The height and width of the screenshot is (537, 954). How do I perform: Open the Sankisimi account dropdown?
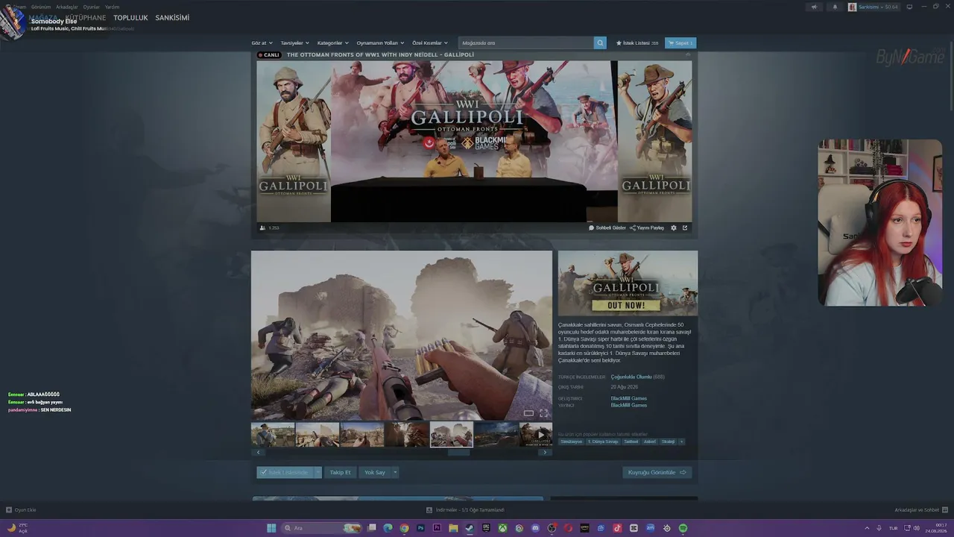(873, 7)
